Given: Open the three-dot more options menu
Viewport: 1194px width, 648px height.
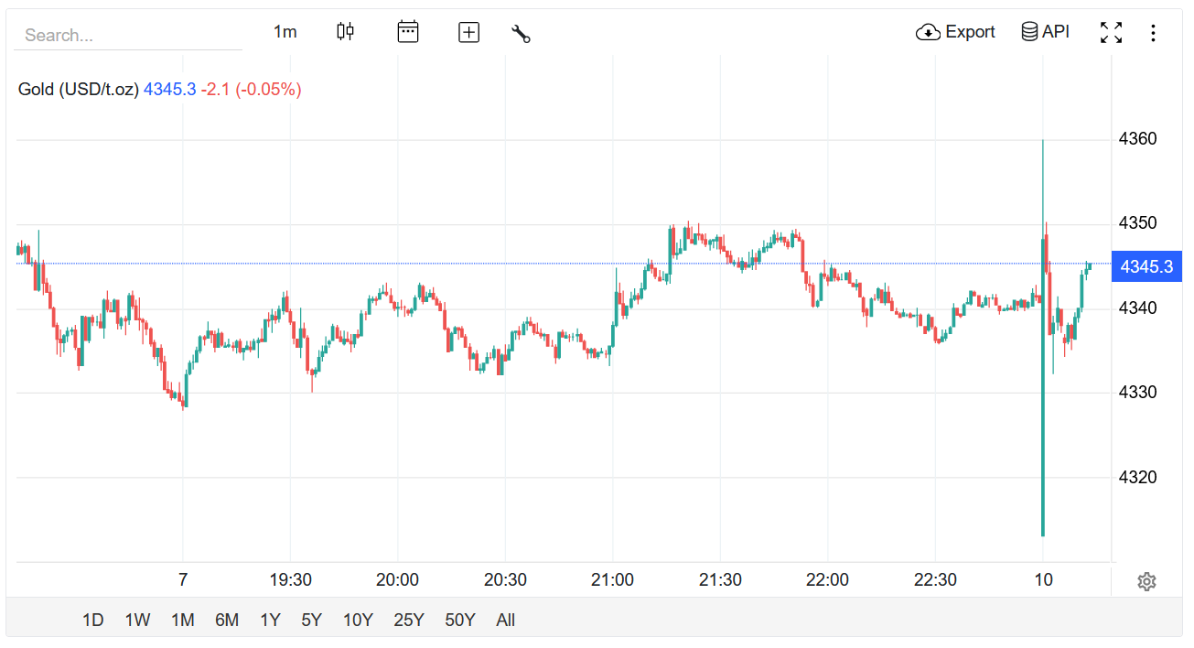Looking at the screenshot, I should 1153,33.
